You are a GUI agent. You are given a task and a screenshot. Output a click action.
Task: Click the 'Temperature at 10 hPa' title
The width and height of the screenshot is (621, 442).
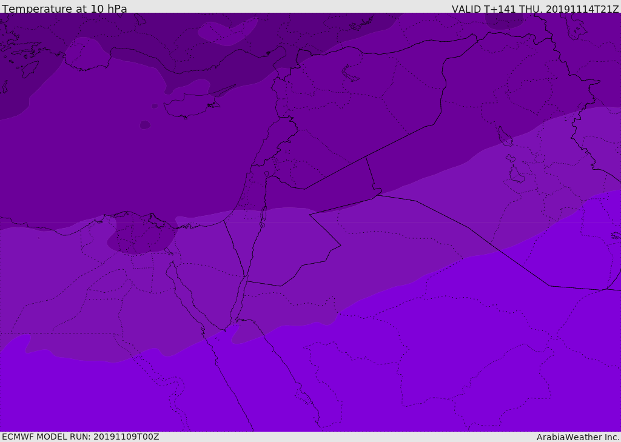pyautogui.click(x=64, y=8)
